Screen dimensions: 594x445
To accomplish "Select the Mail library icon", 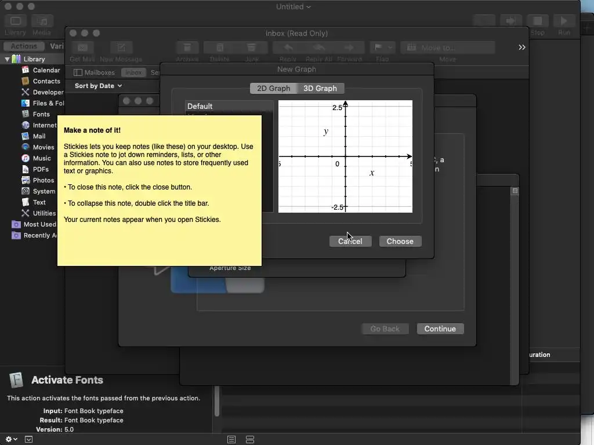I will tap(26, 136).
